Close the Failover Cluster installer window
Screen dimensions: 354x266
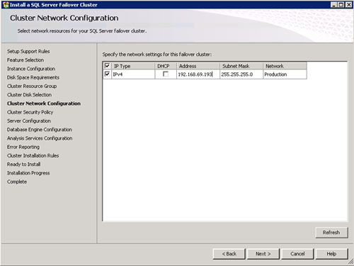click(x=348, y=5)
